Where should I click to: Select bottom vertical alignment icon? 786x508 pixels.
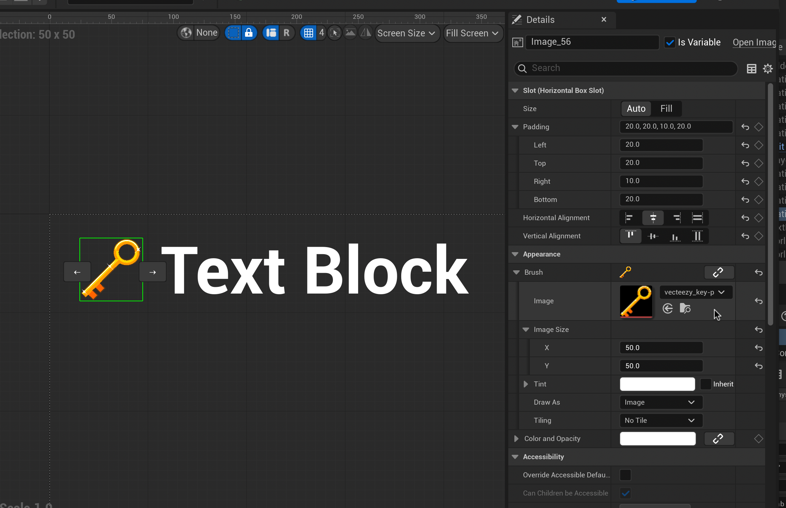tap(675, 236)
